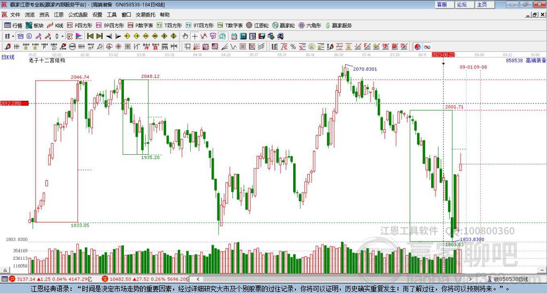Viewport: 547px width, 294px height.
Task: Expand the candlestick style dropdown arrow
Action: (x=62, y=36)
